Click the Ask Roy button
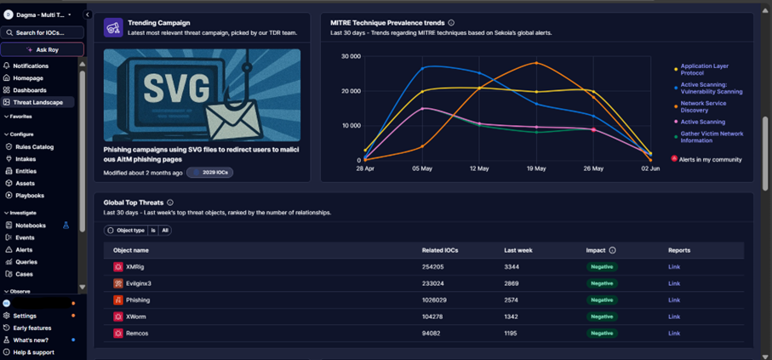 pyautogui.click(x=43, y=49)
